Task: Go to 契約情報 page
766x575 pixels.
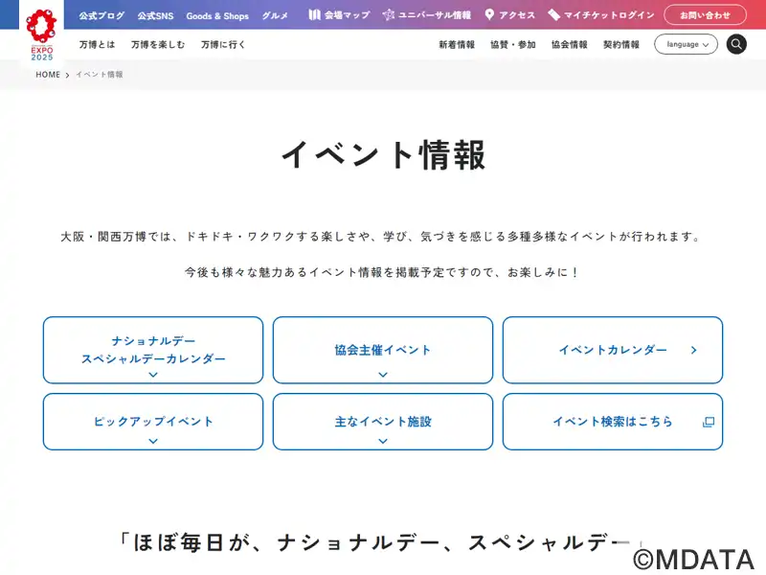Action: (620, 44)
